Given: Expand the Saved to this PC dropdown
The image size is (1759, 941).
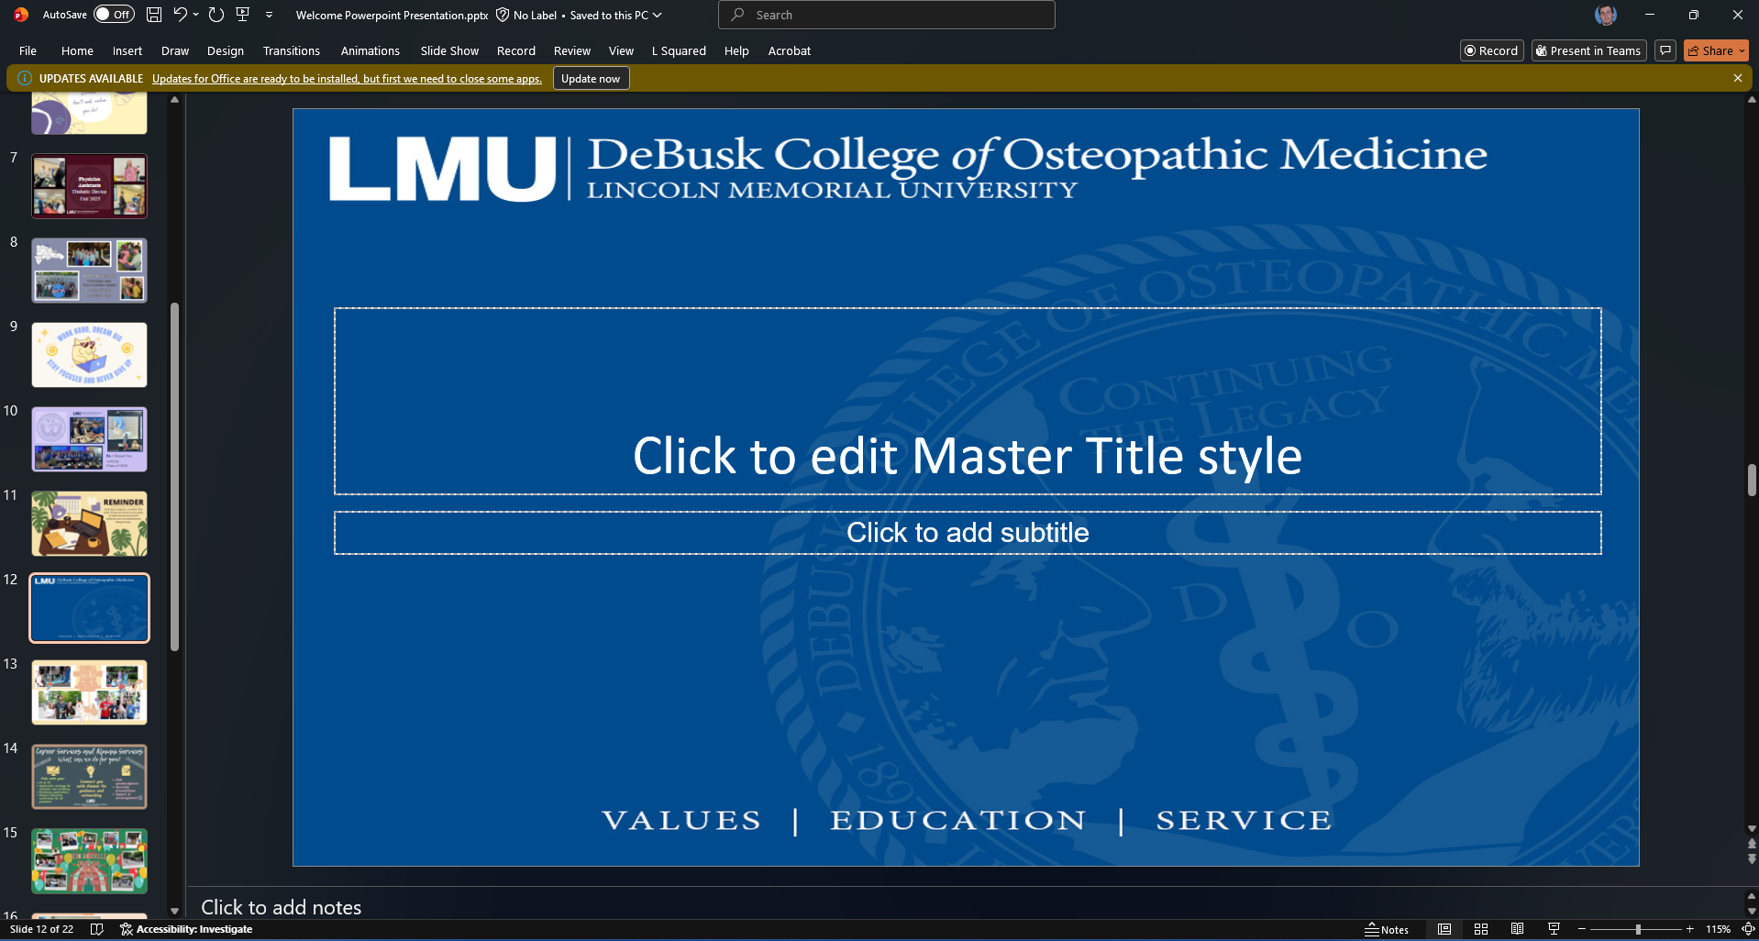Looking at the screenshot, I should (x=657, y=15).
